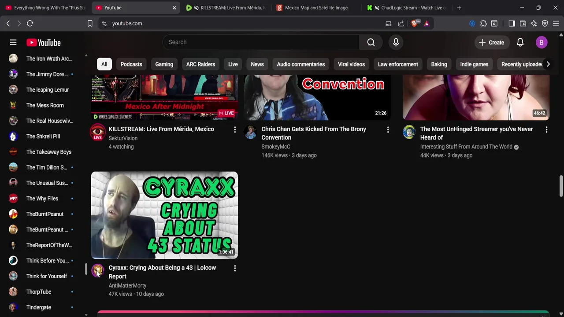Filter by the ARC Raiders chip
This screenshot has height=317, width=564.
(x=200, y=64)
